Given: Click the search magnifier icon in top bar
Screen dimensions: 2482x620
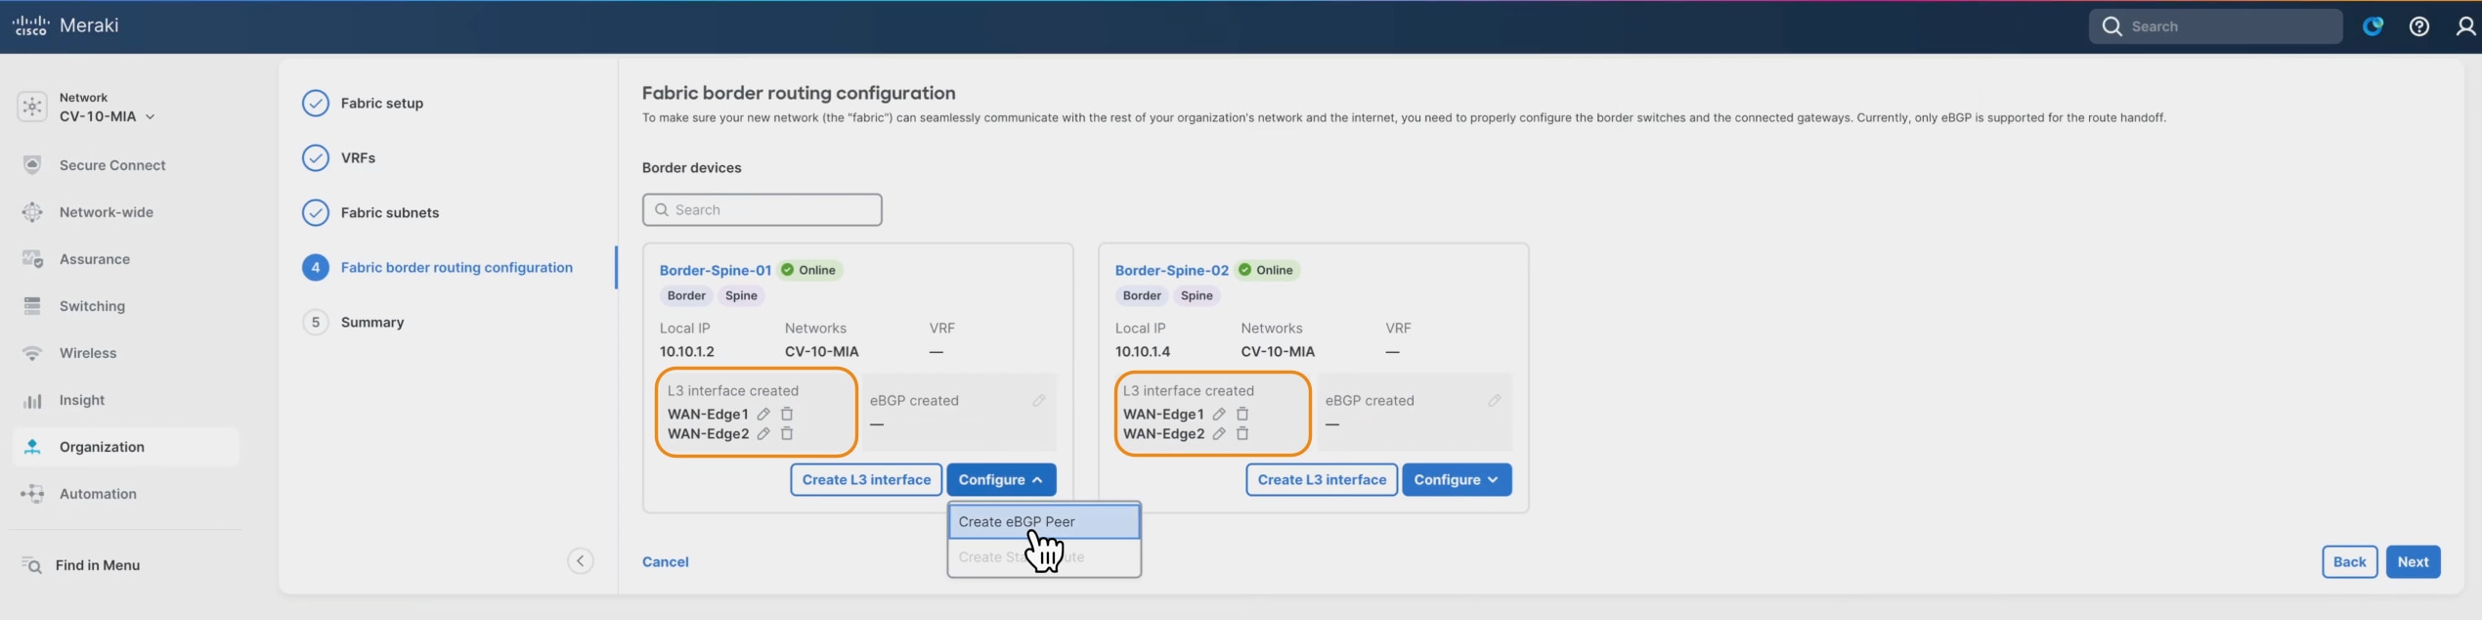Looking at the screenshot, I should point(2112,26).
